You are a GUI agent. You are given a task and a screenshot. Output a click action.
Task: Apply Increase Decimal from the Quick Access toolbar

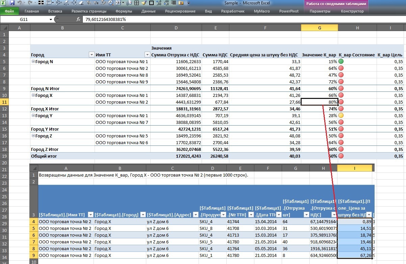(x=158, y=3)
